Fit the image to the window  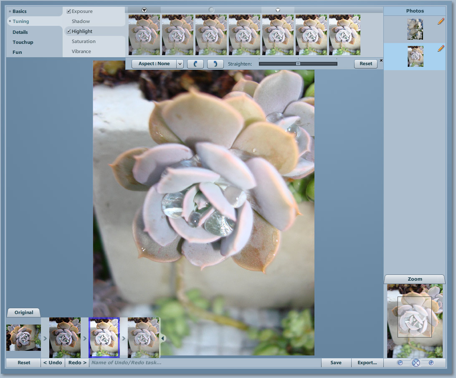[x=415, y=363]
